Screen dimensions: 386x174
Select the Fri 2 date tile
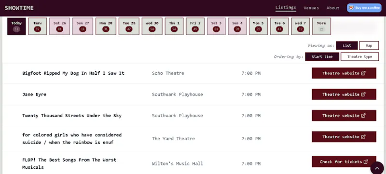pos(195,27)
